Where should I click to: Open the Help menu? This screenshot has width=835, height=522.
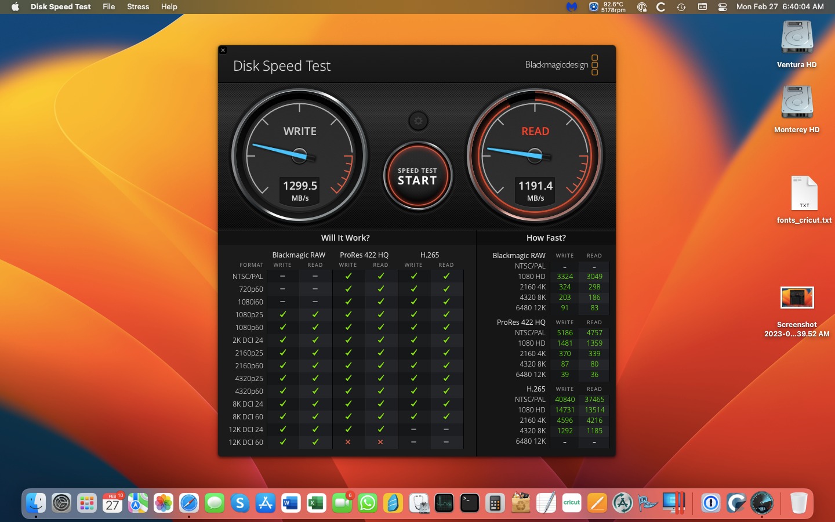point(169,6)
